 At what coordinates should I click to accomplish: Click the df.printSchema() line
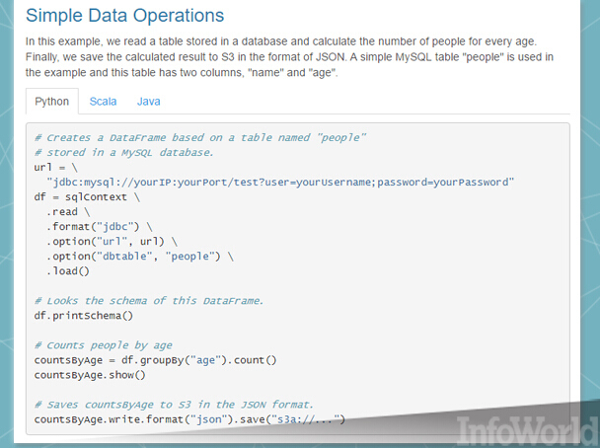point(84,316)
